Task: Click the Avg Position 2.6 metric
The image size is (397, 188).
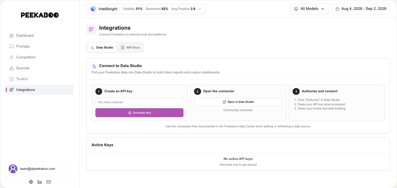Action: pos(183,9)
